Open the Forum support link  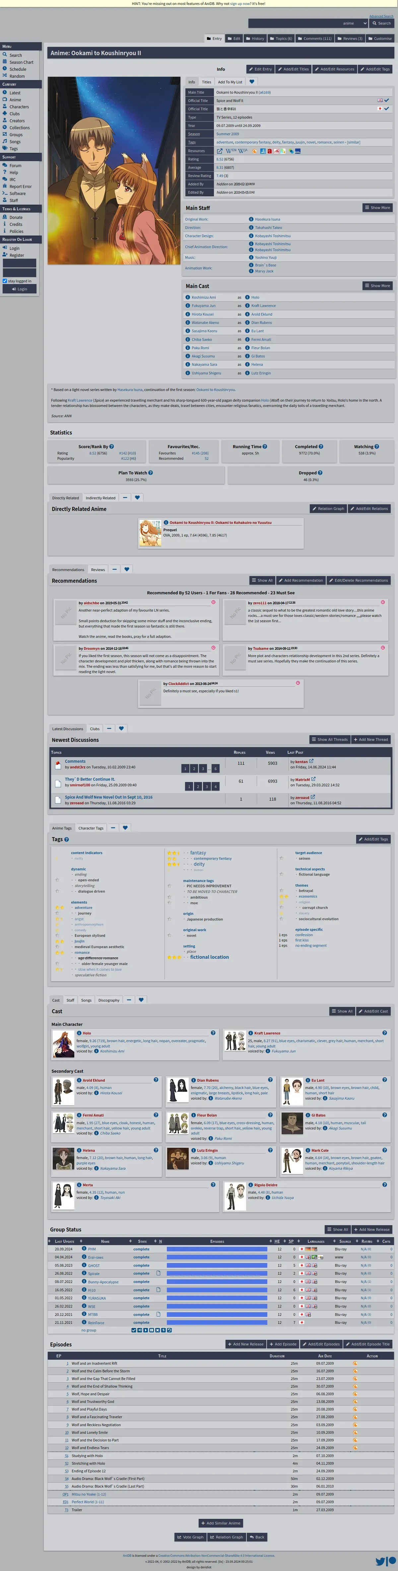click(x=15, y=165)
